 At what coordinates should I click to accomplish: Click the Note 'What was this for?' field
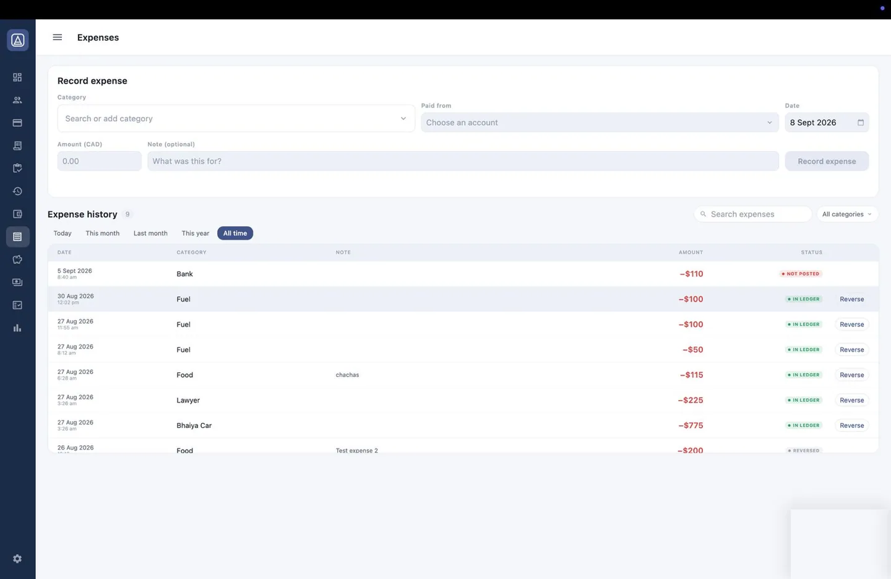click(x=463, y=161)
